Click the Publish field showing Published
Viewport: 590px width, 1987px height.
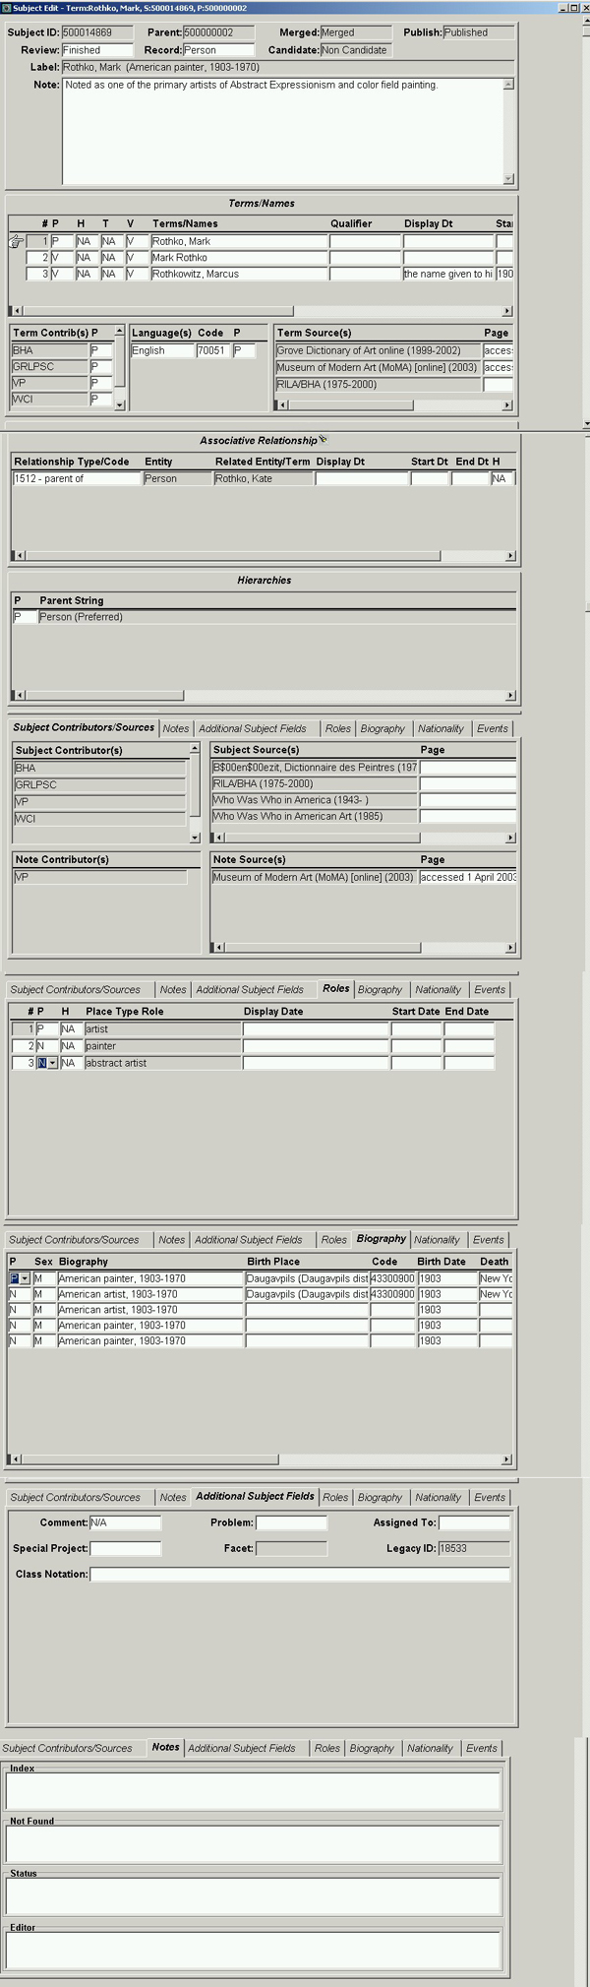click(478, 32)
